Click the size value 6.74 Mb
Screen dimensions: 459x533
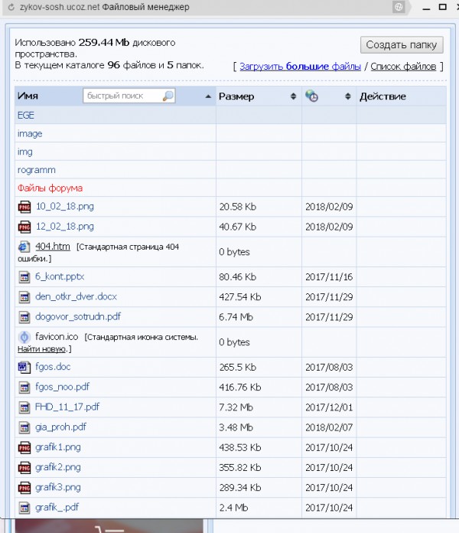(x=236, y=317)
